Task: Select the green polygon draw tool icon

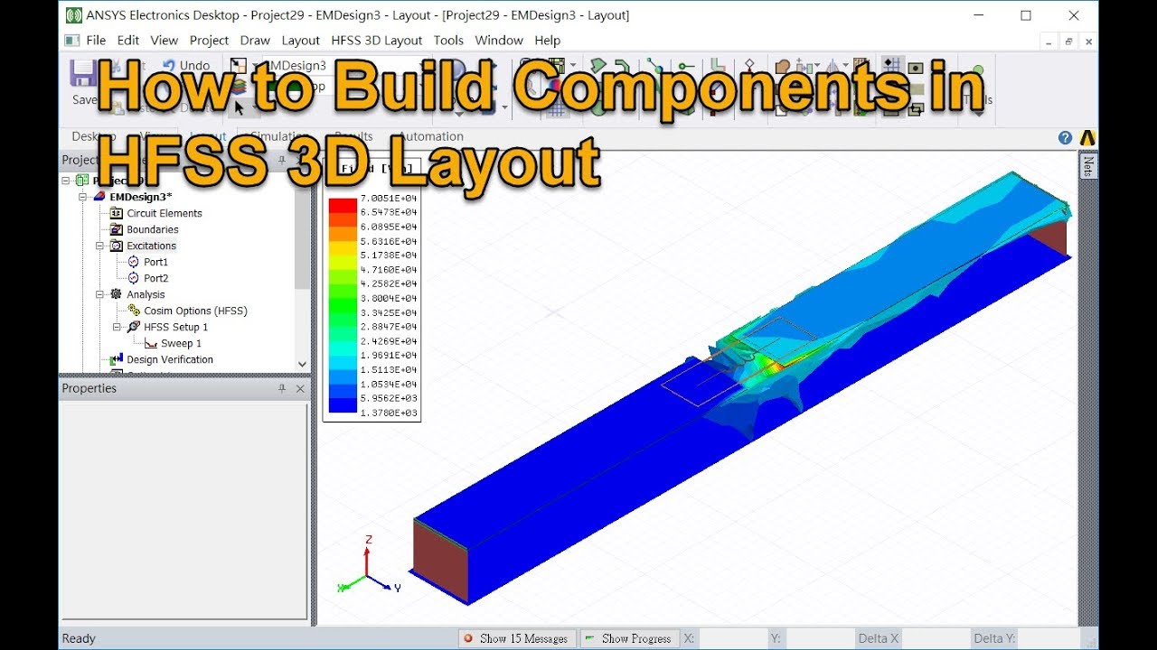Action: tap(597, 65)
